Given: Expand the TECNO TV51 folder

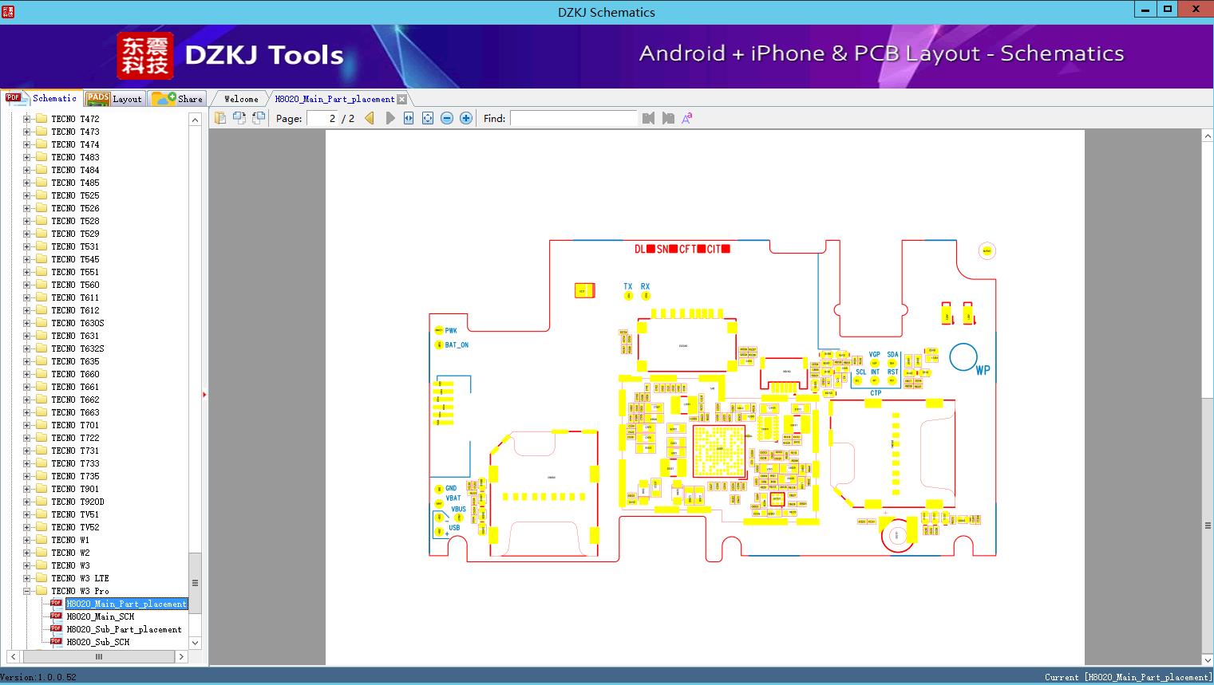Looking at the screenshot, I should pos(26,514).
